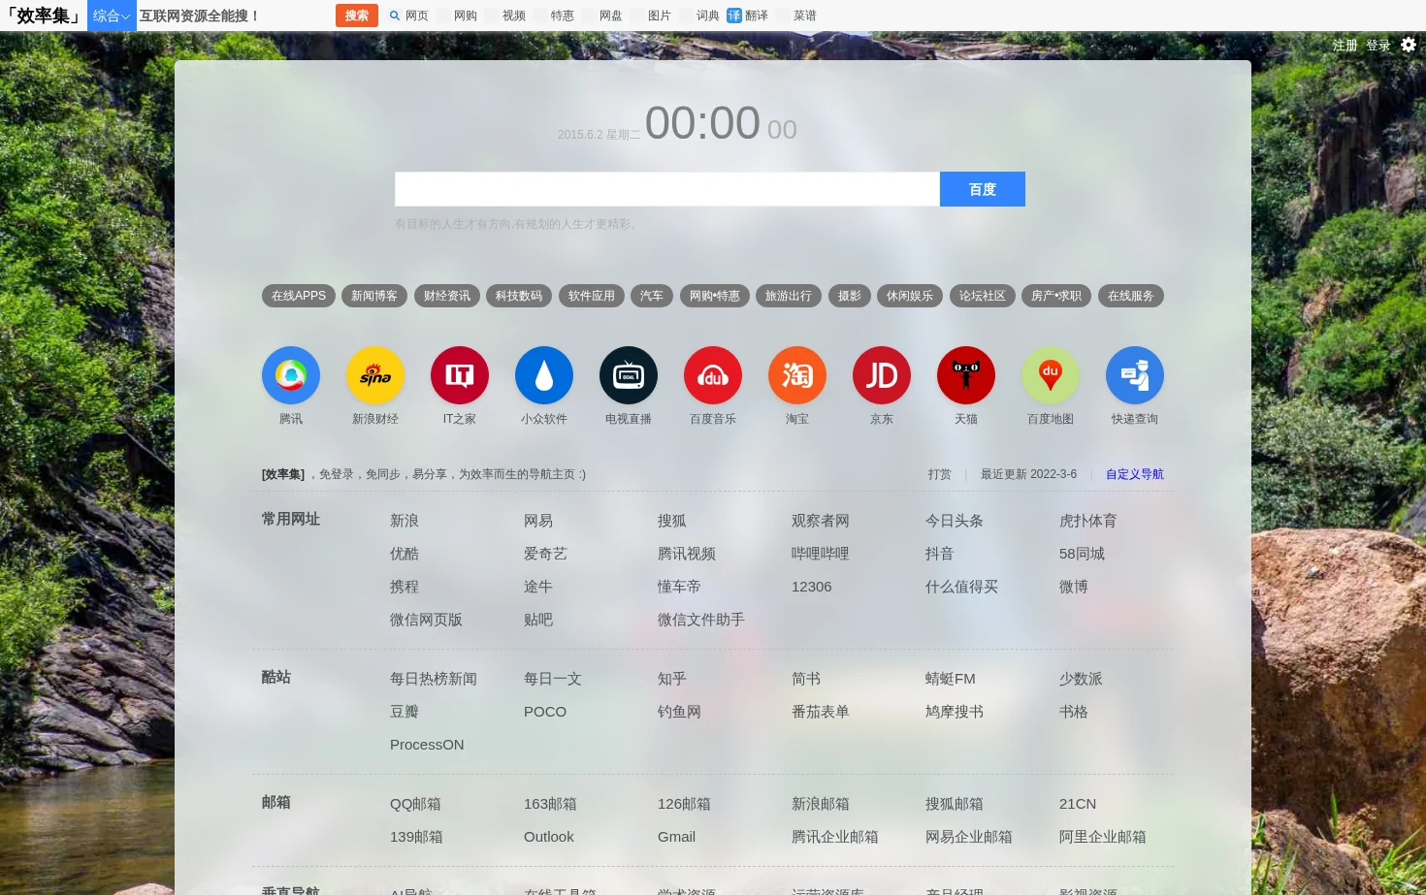Open the 天猫 icon

point(966,375)
